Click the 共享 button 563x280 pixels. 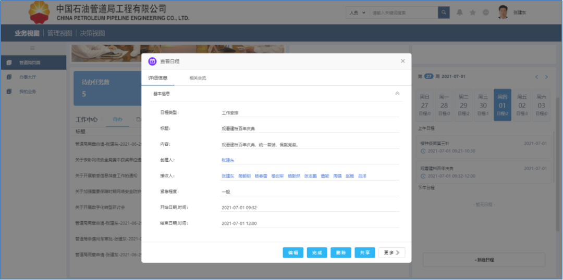click(x=365, y=252)
